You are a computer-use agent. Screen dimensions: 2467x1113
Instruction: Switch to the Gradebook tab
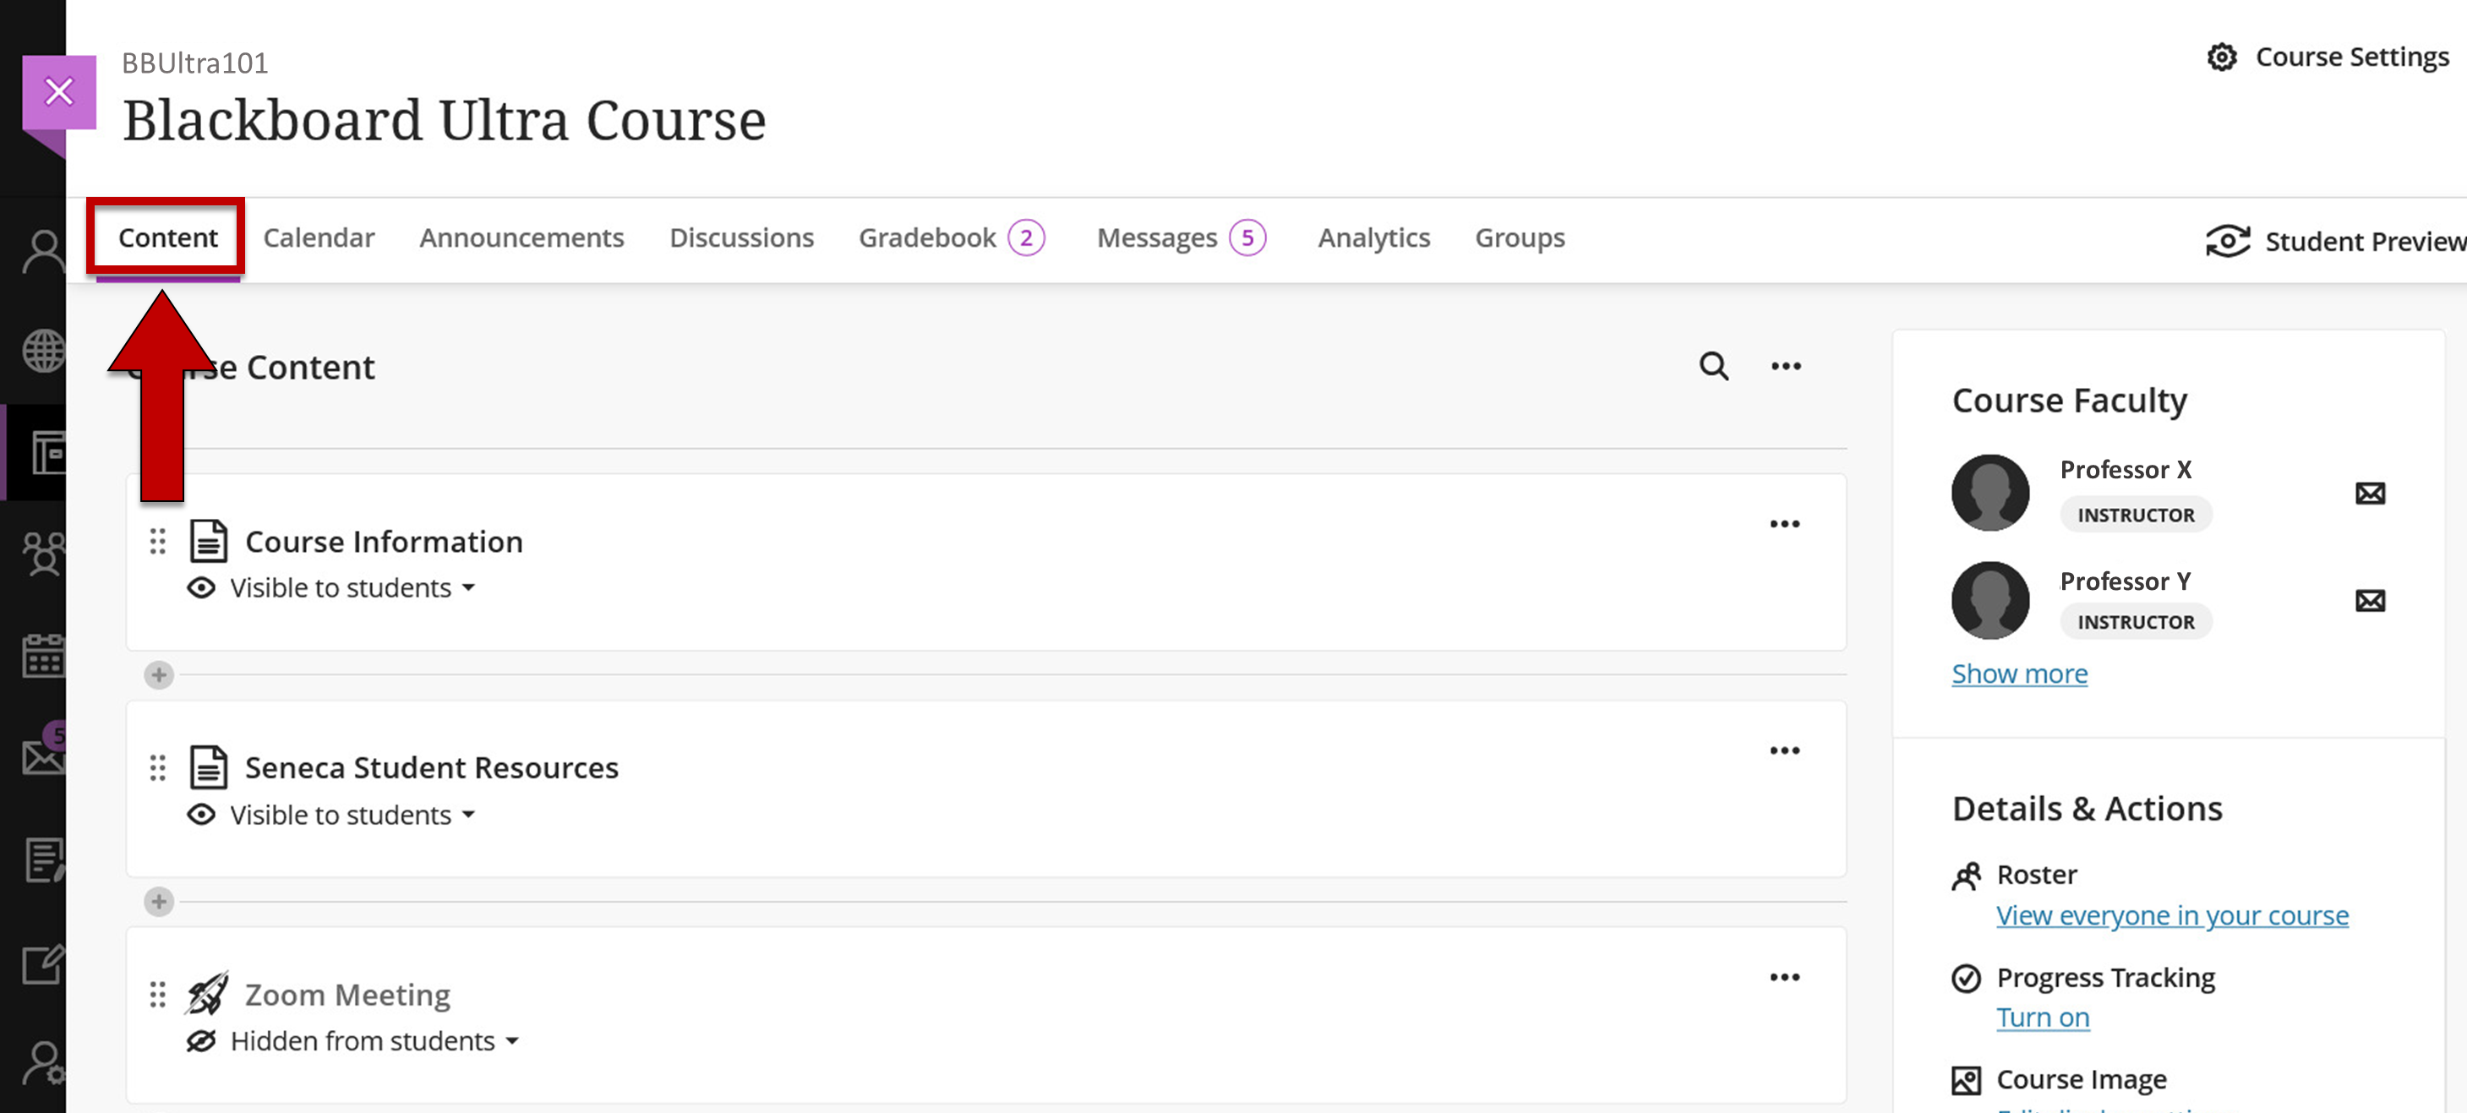point(927,237)
